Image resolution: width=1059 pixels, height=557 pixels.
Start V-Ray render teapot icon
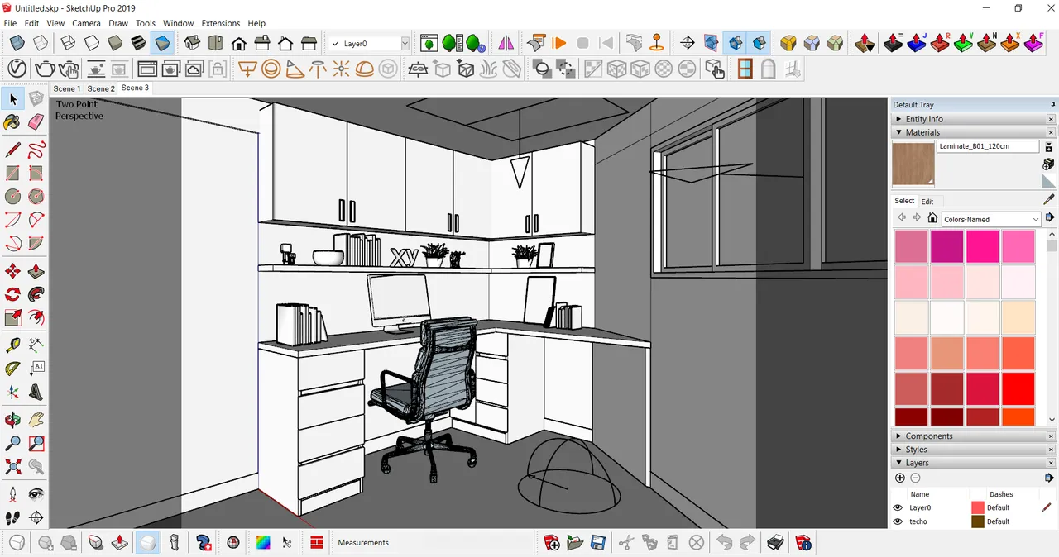45,69
